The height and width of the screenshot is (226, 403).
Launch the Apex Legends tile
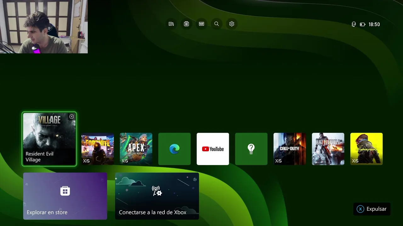click(x=136, y=149)
